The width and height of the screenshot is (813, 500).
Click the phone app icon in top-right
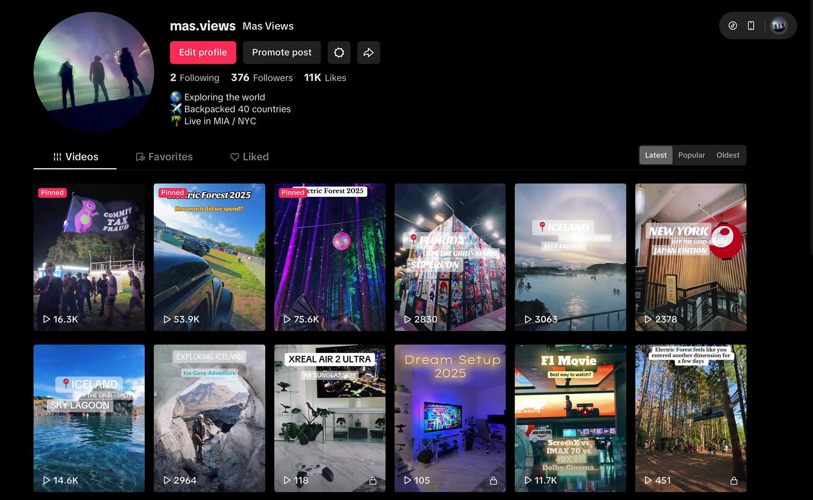point(751,26)
